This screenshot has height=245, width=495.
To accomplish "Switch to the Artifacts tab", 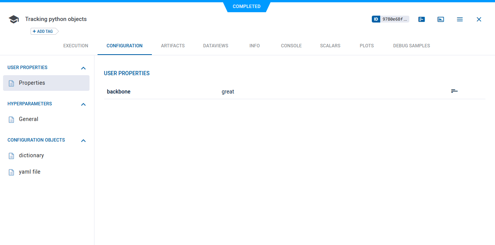I will (173, 46).
